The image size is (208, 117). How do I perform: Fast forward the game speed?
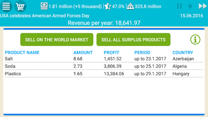pos(203,6)
